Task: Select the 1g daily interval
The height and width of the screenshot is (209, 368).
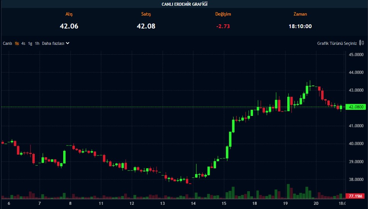Action: [30, 43]
